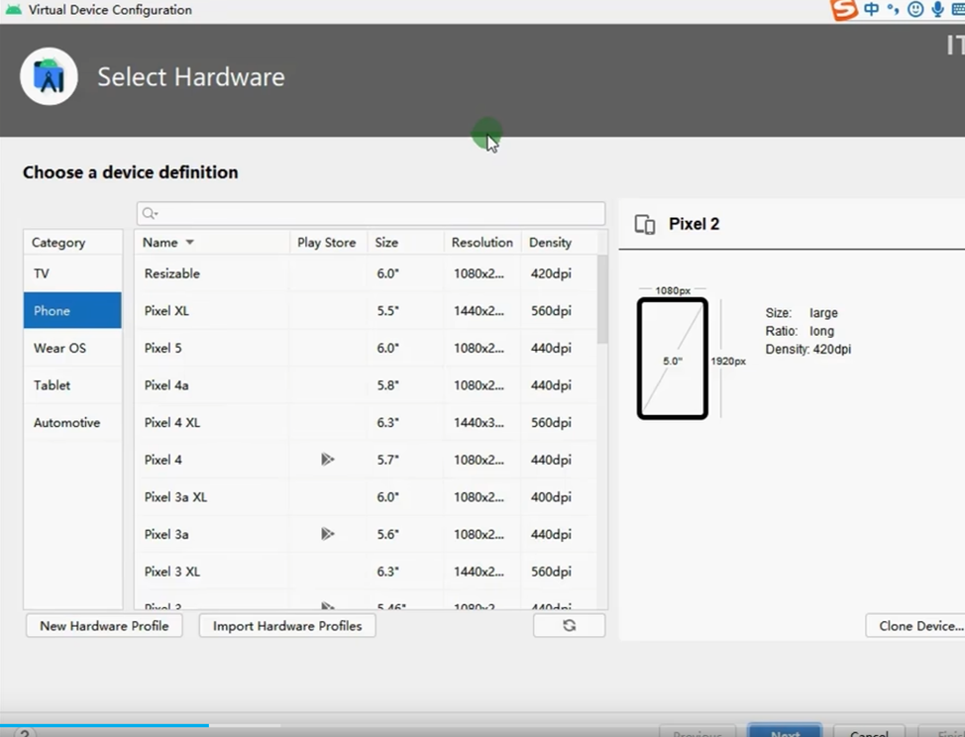965x737 pixels.
Task: Click the Size: large preview label
Action: pyautogui.click(x=802, y=312)
